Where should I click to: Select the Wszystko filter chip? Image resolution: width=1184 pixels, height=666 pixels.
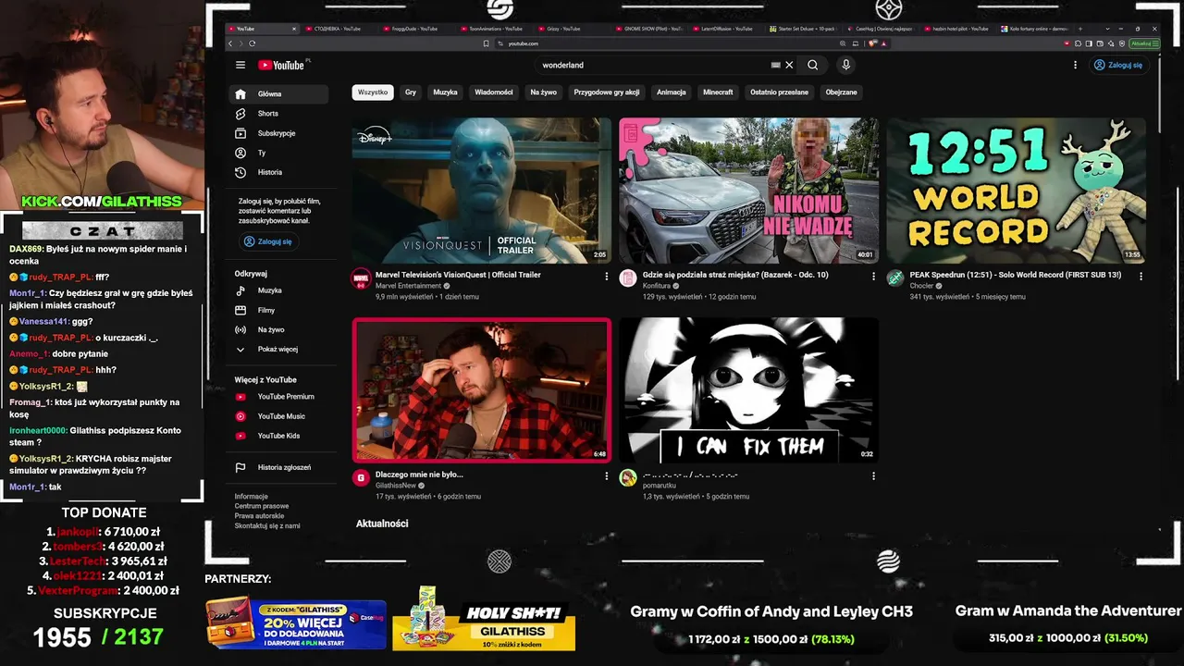tap(373, 92)
